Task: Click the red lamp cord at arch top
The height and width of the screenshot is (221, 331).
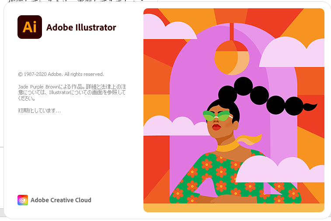Action: tap(232, 31)
